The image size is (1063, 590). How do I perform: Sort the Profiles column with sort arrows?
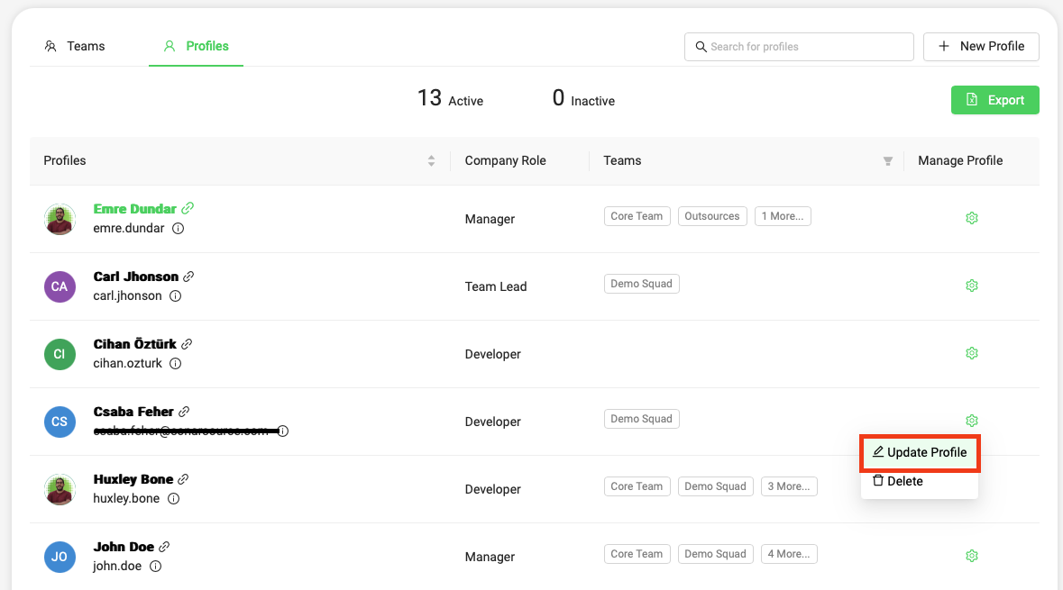431,161
